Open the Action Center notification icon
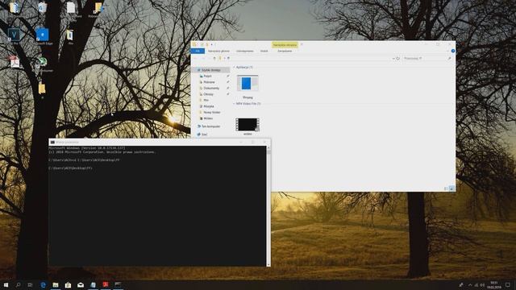The width and height of the screenshot is (516, 290). (x=508, y=284)
